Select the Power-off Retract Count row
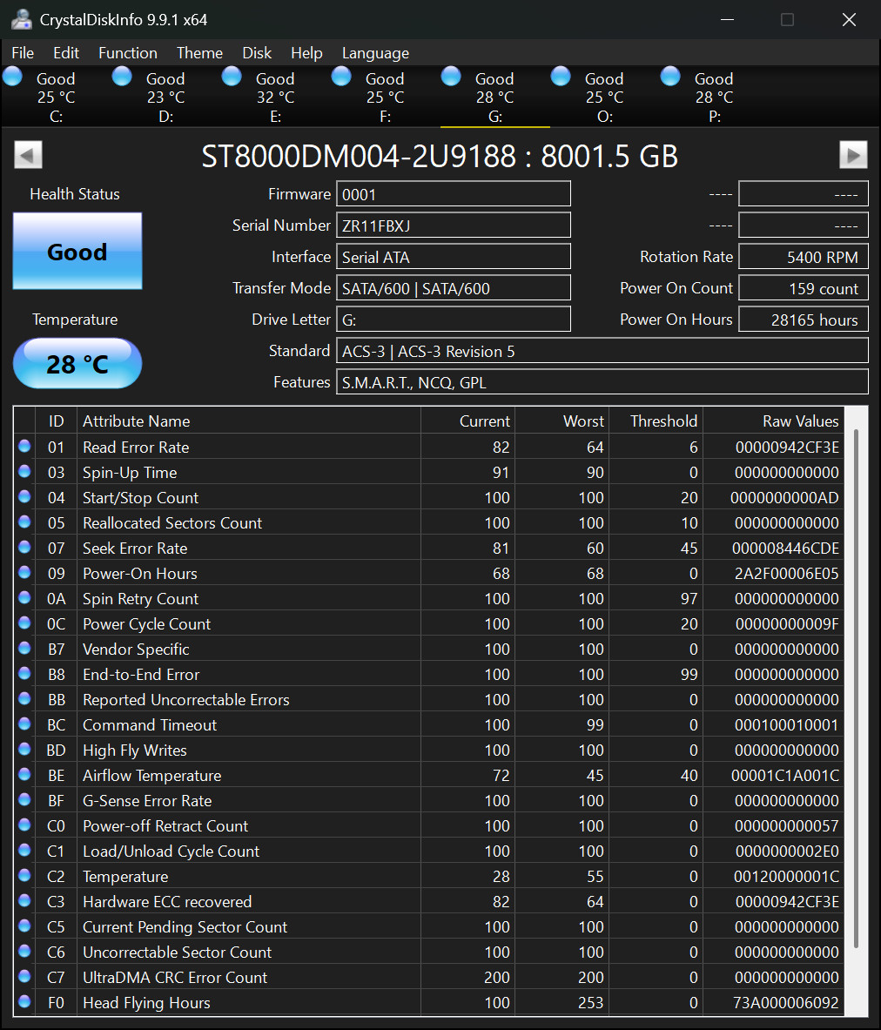 (429, 825)
